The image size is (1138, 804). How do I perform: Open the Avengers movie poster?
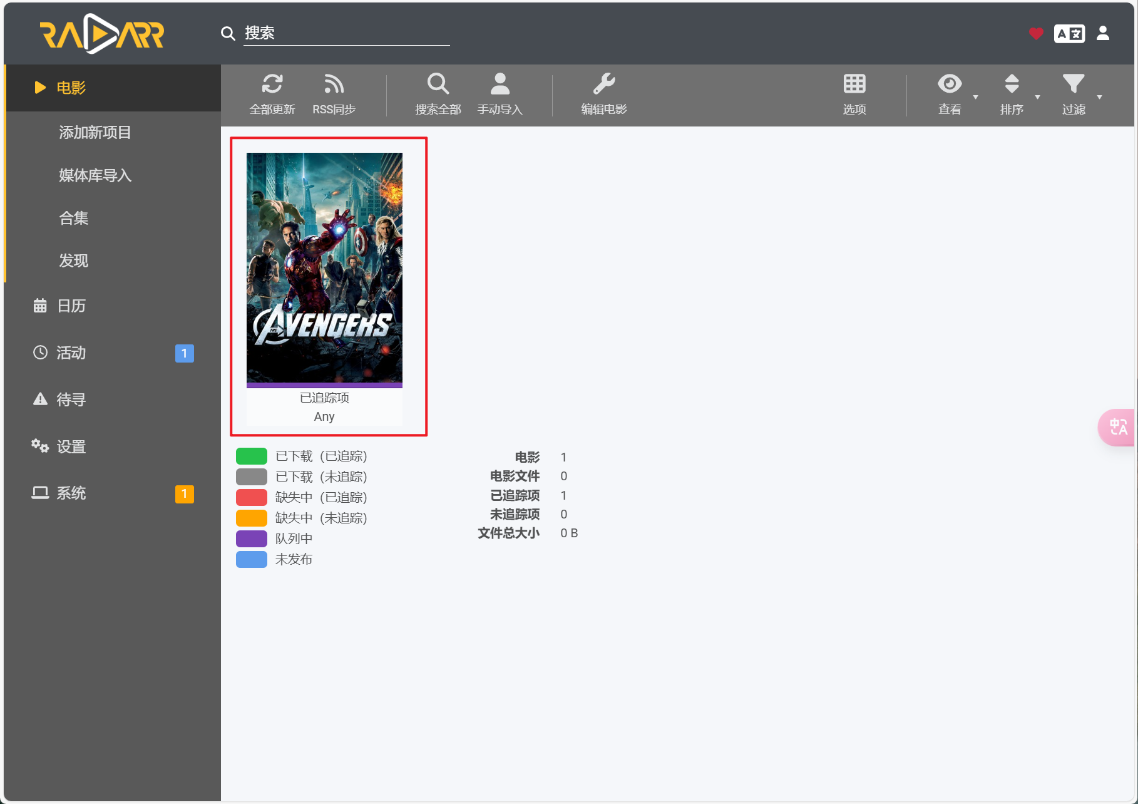pos(324,267)
